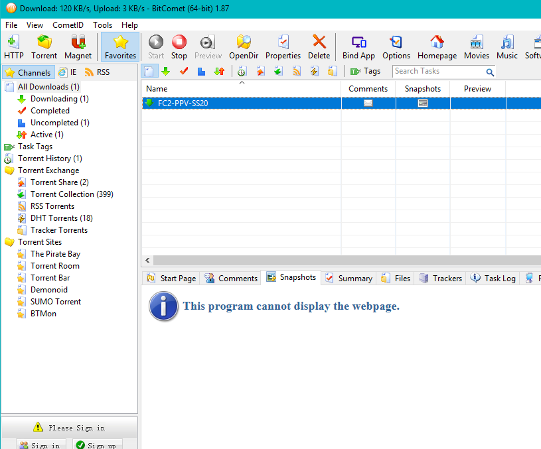Viewport: 541px width, 449px height.
Task: Open Torrent History (1) in the sidebar
Action: 50,159
